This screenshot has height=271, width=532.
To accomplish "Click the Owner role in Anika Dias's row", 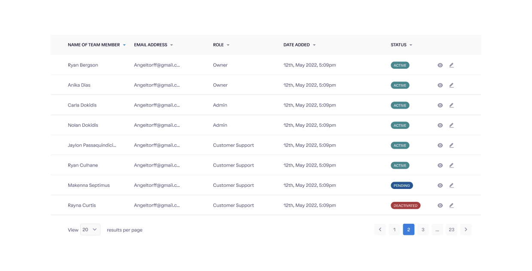I will pyautogui.click(x=220, y=85).
